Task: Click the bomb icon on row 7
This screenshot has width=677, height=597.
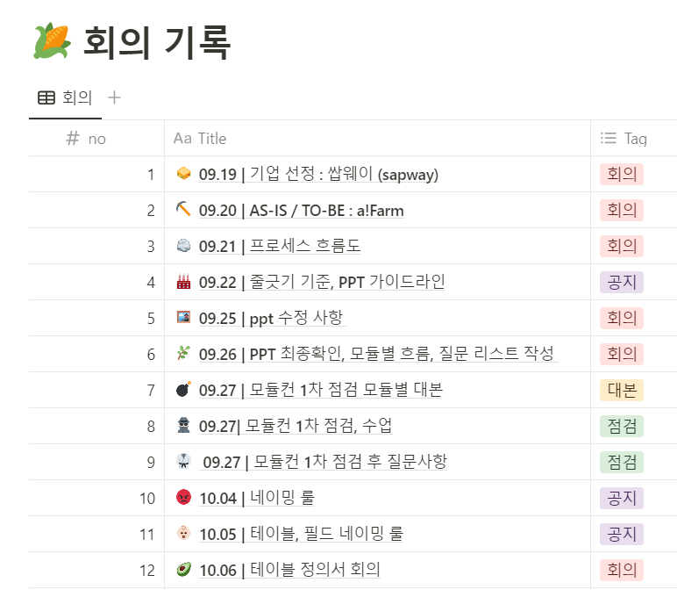Action: [183, 389]
